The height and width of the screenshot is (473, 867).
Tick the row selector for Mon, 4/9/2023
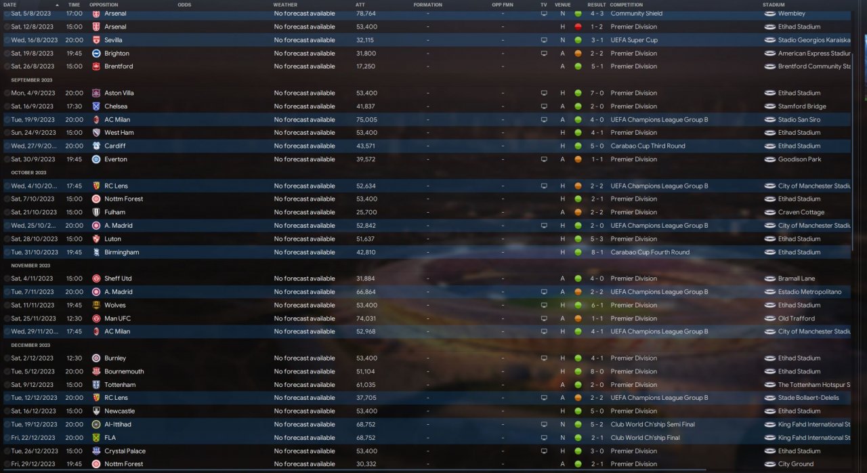7,93
